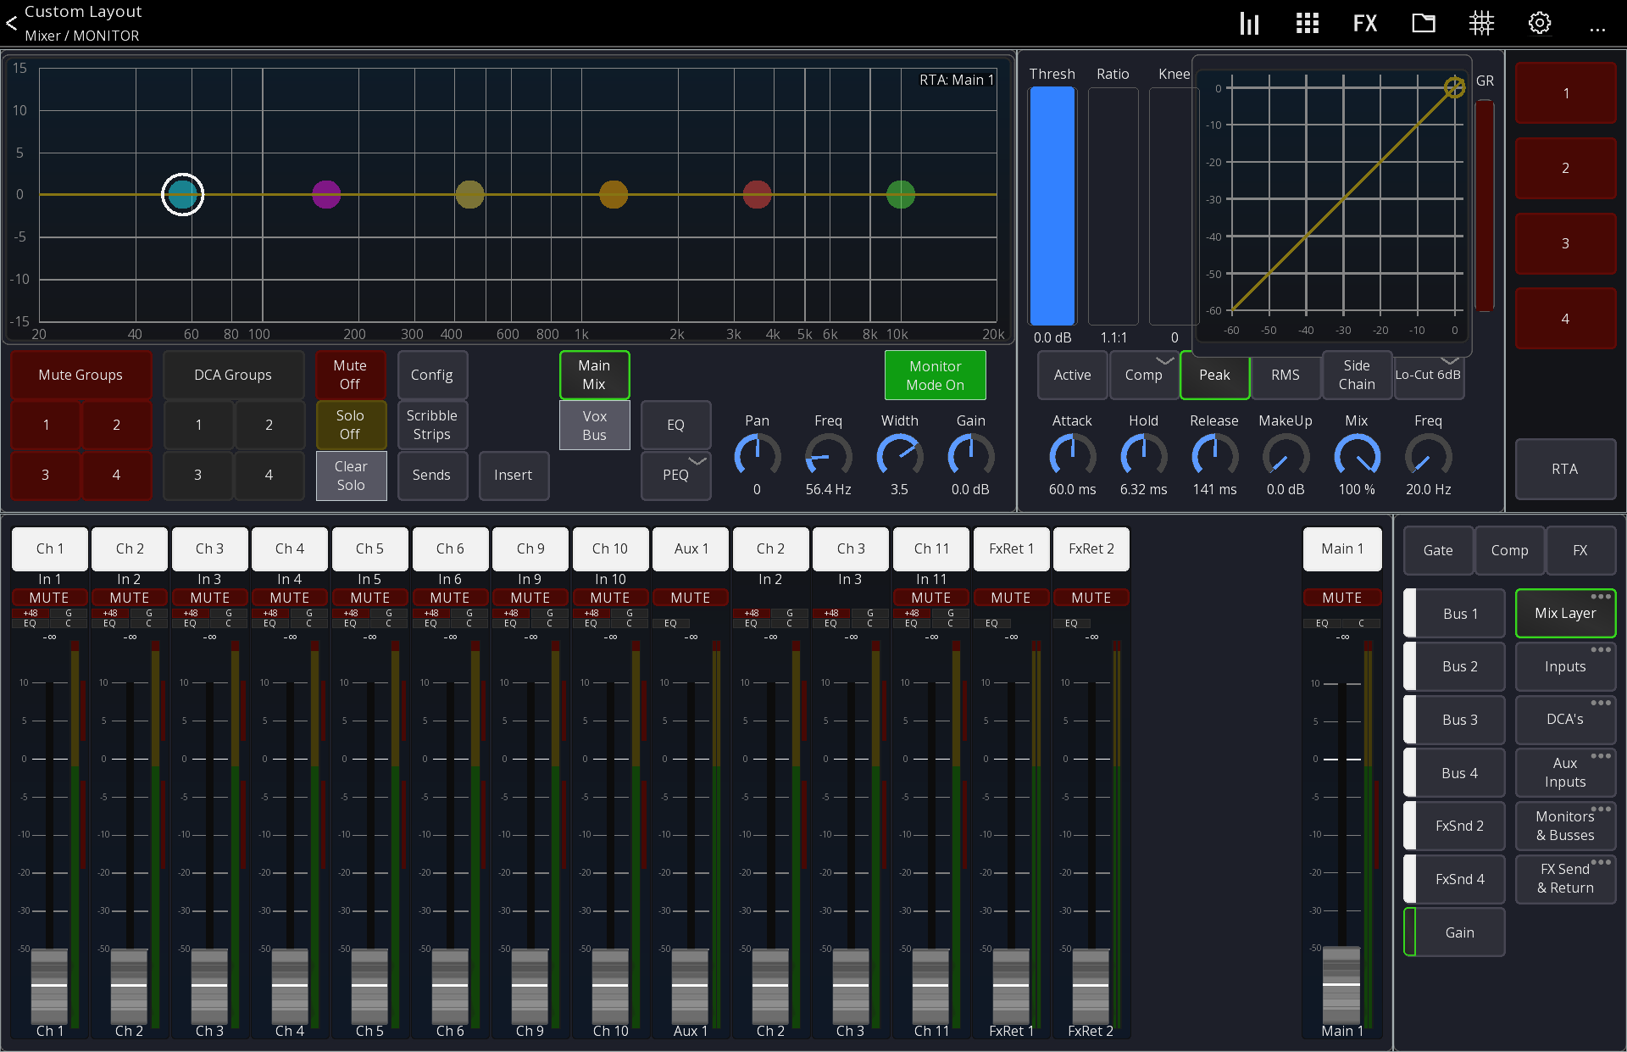Select the red EQ band 5 node
1627x1052 pixels.
[757, 194]
